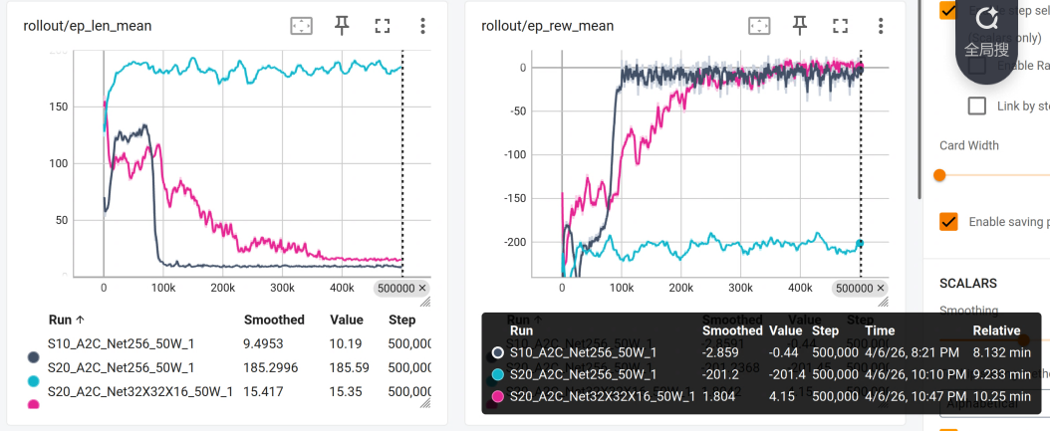Sort ep_len_mean table by Value column

347,320
